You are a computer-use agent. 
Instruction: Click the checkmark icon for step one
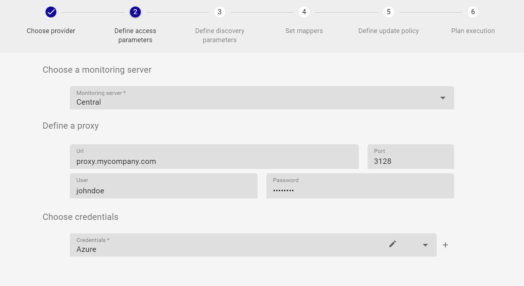[51, 12]
